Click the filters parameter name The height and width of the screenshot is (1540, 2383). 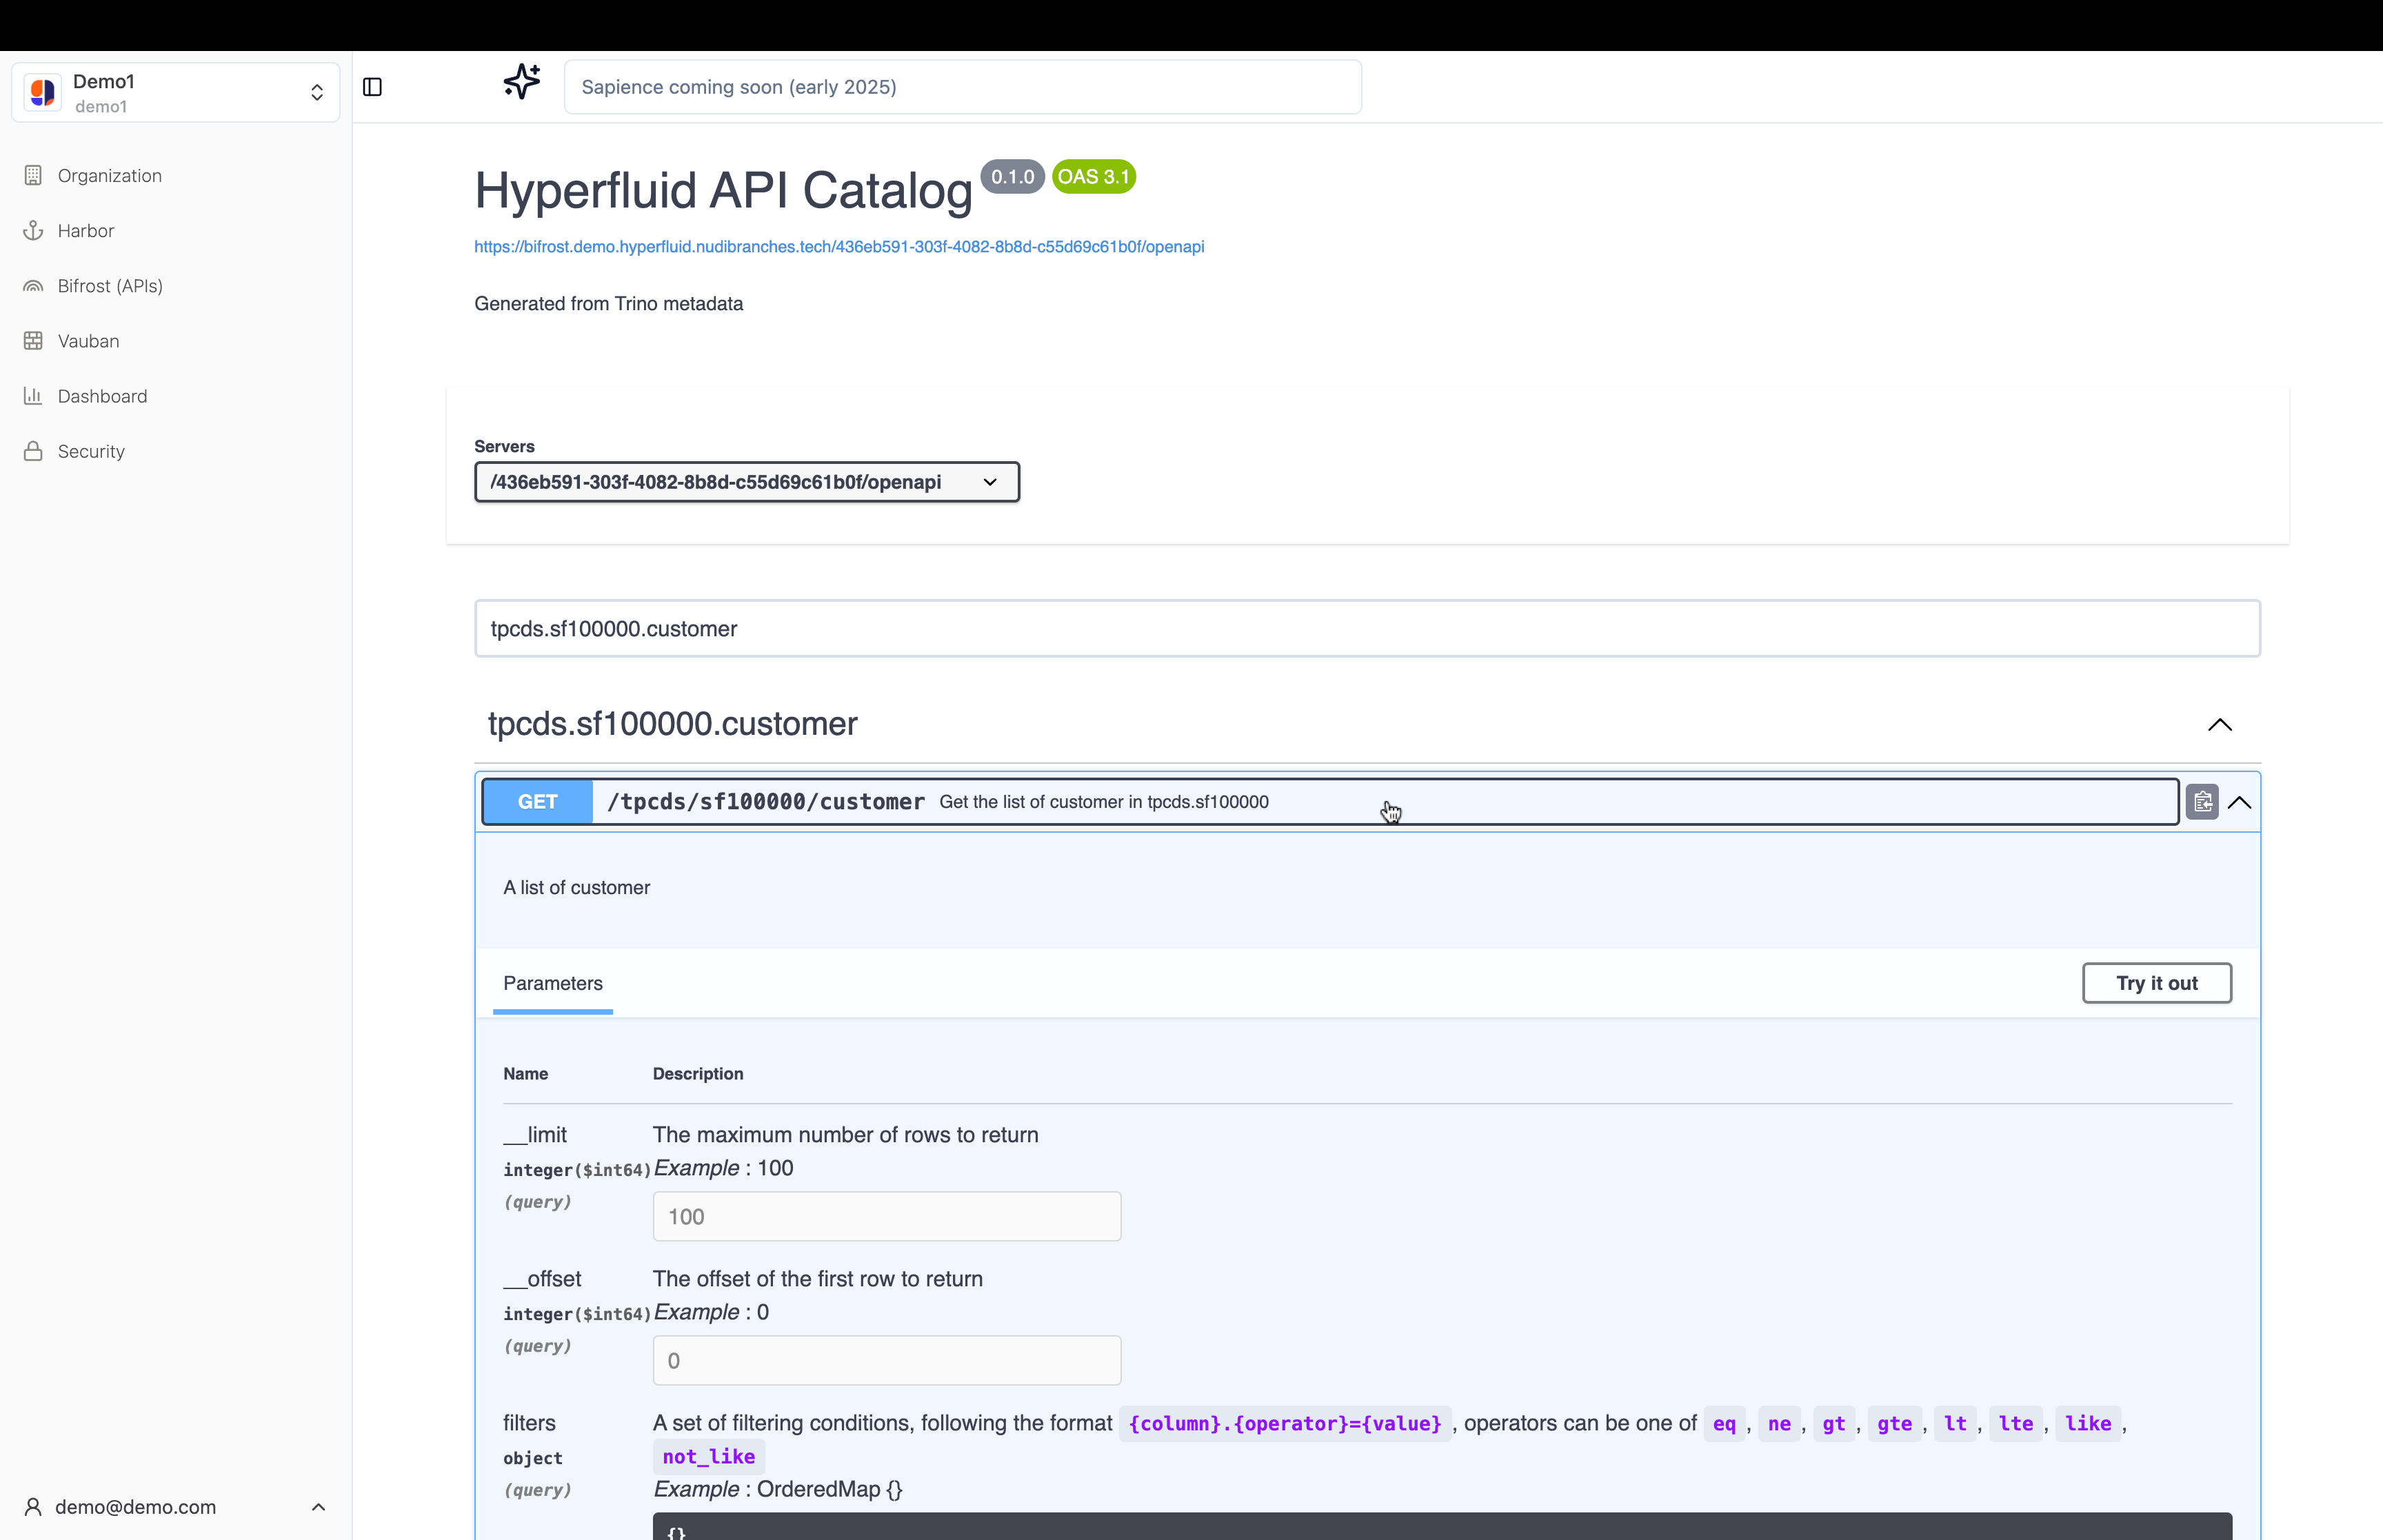529,1423
